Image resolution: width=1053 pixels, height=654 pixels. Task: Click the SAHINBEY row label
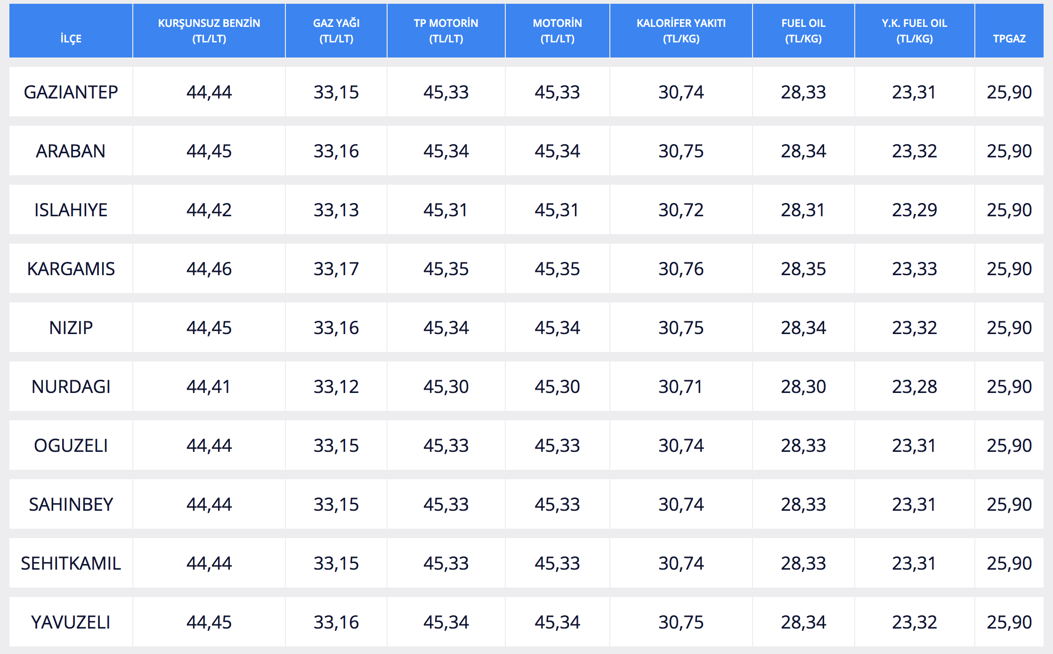click(x=71, y=504)
